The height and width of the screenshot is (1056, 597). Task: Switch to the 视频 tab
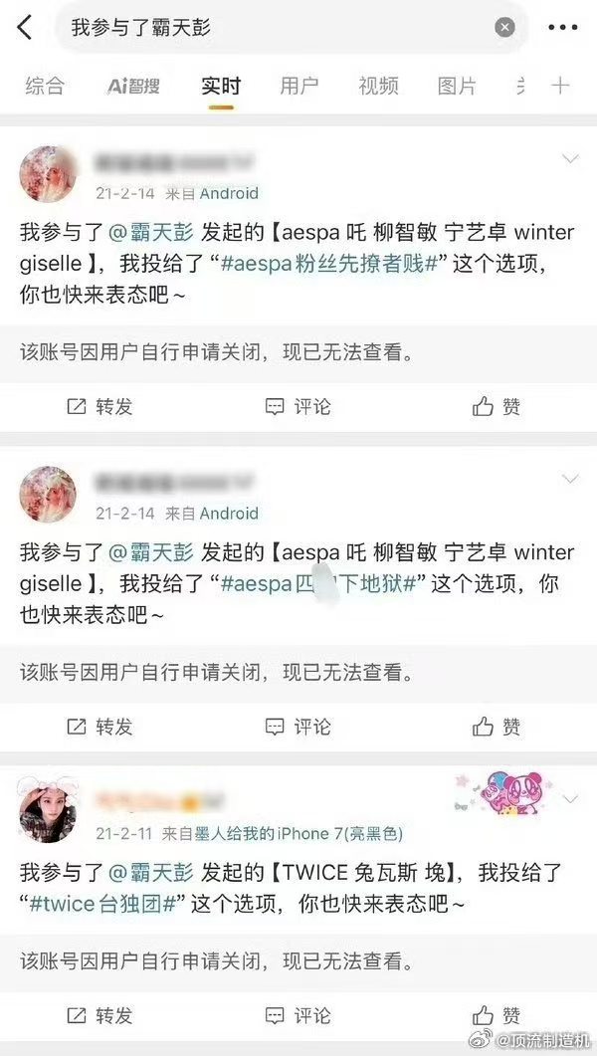(x=378, y=86)
